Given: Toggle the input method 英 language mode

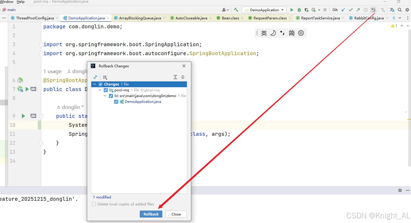Looking at the screenshot, I should tap(264, 33).
